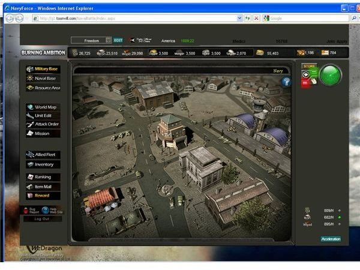Open Attack Order in sidebar

43,124
